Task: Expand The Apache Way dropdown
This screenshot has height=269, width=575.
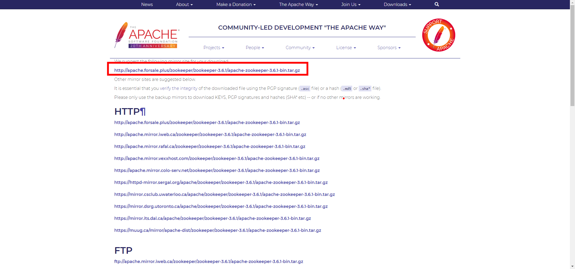Action: tap(299, 4)
